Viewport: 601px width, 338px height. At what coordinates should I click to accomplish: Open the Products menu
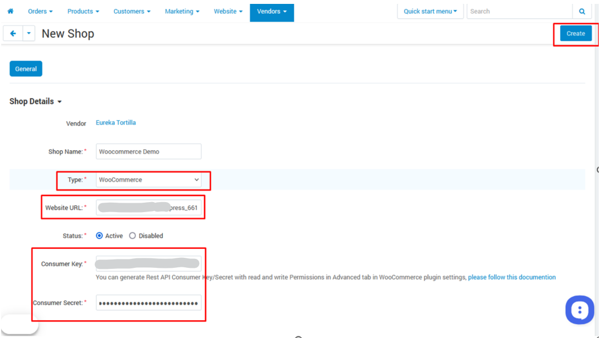pyautogui.click(x=83, y=11)
